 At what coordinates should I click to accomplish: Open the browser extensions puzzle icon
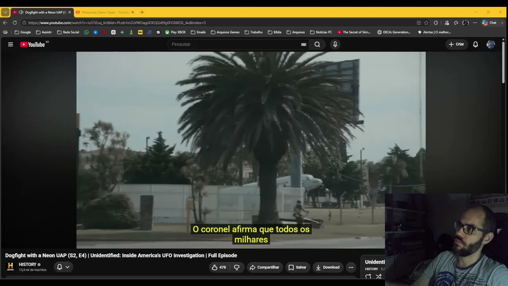click(436, 23)
